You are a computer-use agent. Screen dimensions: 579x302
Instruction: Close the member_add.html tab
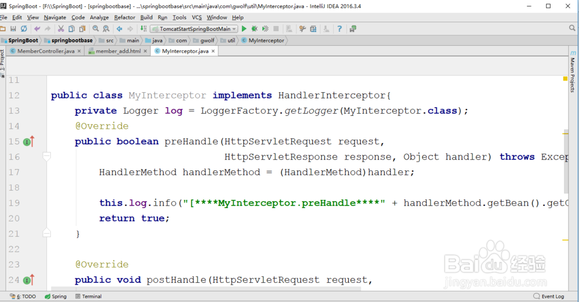pyautogui.click(x=145, y=51)
